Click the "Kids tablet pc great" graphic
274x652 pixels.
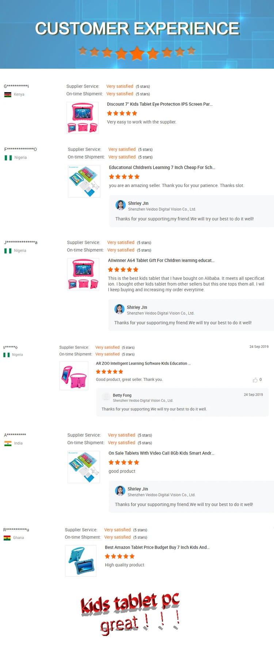(x=130, y=613)
